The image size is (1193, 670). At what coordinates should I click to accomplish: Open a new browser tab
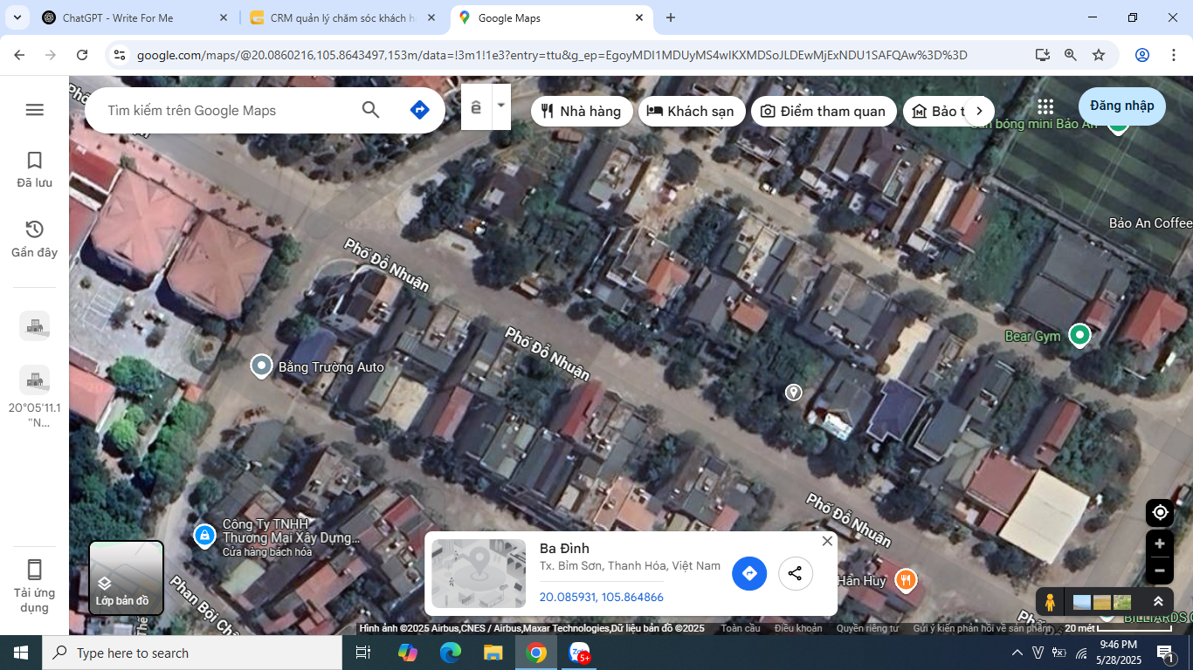click(x=671, y=17)
